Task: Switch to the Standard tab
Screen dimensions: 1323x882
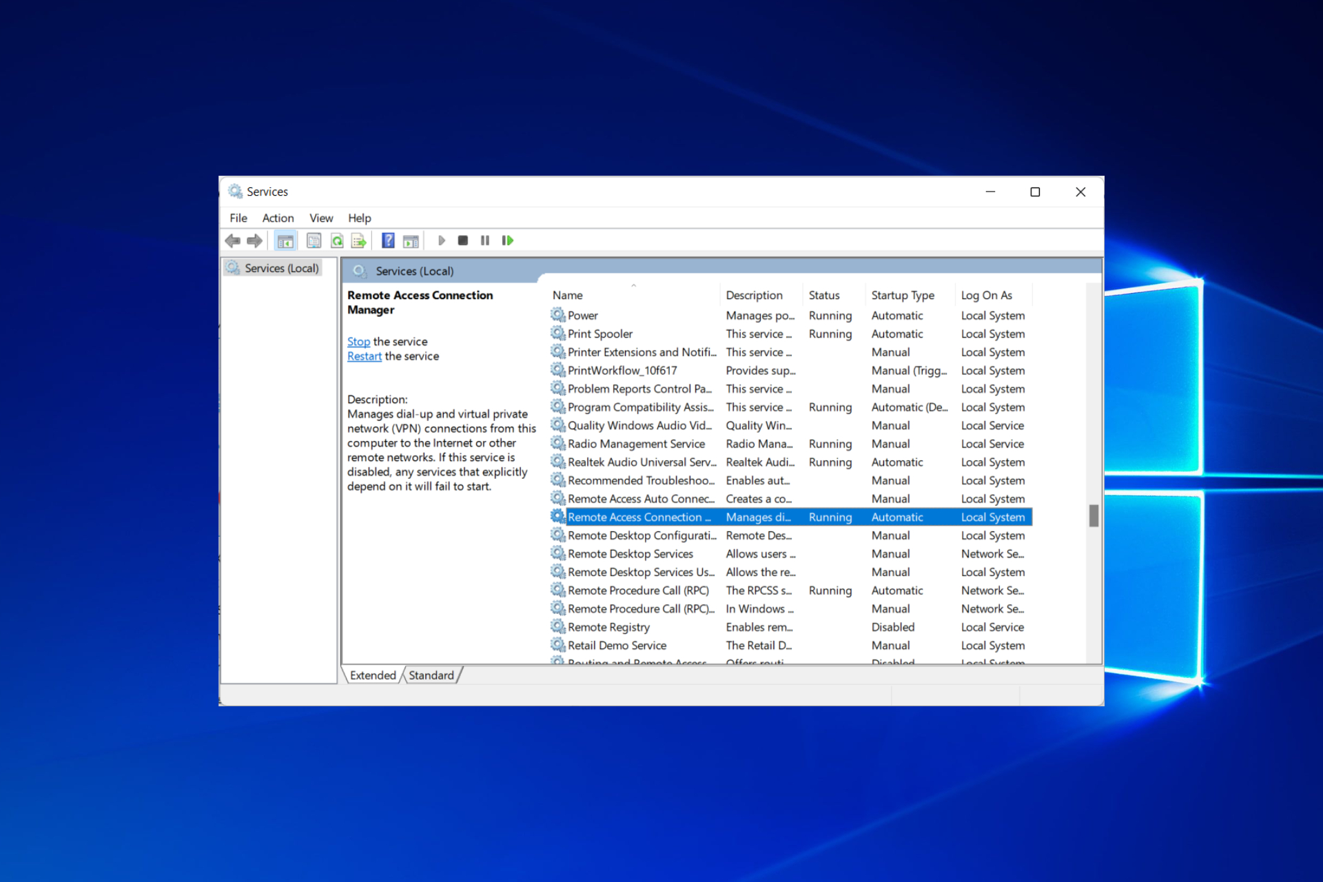Action: (431, 675)
